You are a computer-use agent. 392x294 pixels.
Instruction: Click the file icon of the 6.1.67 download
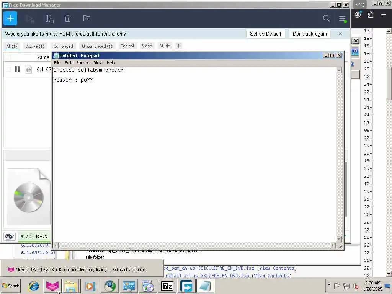pos(28,70)
